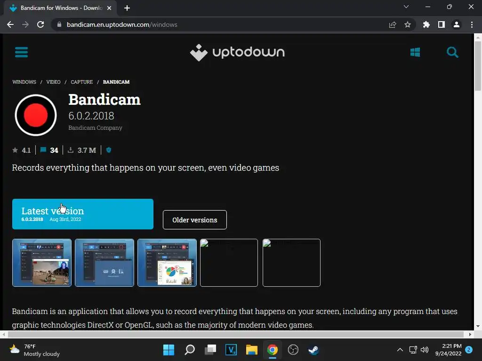Screen dimensions: 482x361
Task: Click the 3.7 M downloads indicator
Action: click(x=82, y=150)
